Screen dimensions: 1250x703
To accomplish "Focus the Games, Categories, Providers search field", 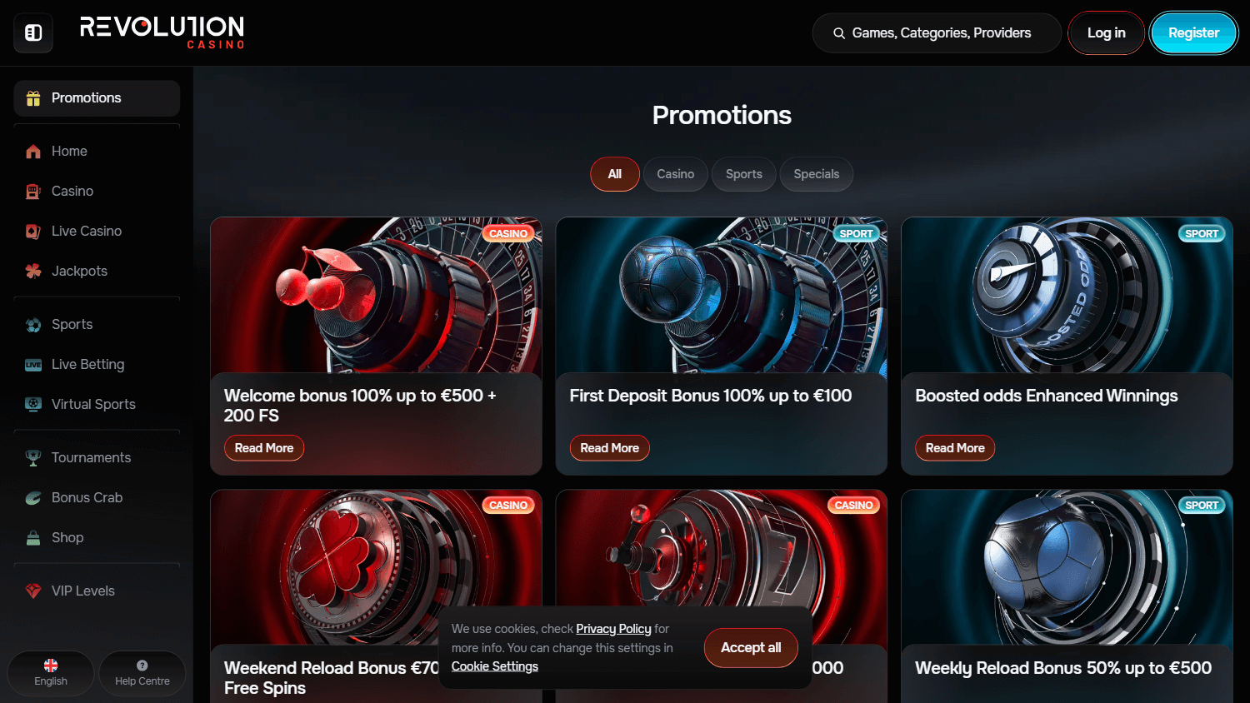I will 937,33.
